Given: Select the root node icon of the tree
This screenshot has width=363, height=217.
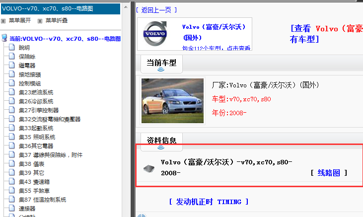Looking at the screenshot, I should (4, 38).
